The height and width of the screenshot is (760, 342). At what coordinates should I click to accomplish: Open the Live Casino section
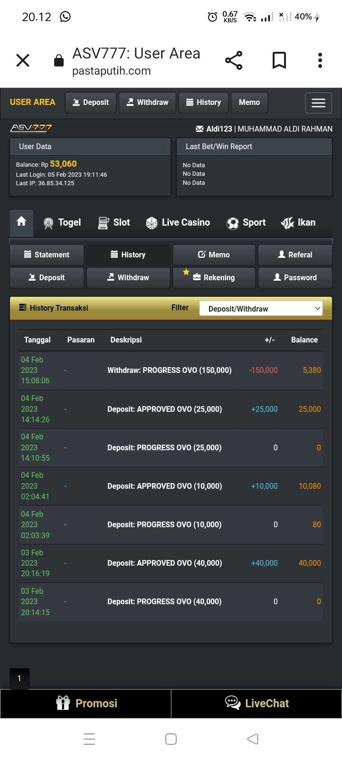point(178,222)
